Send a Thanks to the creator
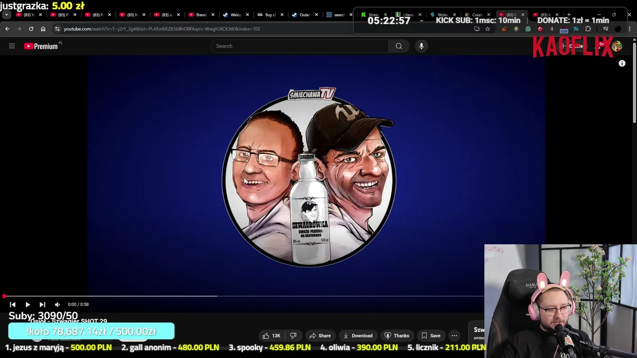Viewport: 637px width, 358px height. pos(397,336)
